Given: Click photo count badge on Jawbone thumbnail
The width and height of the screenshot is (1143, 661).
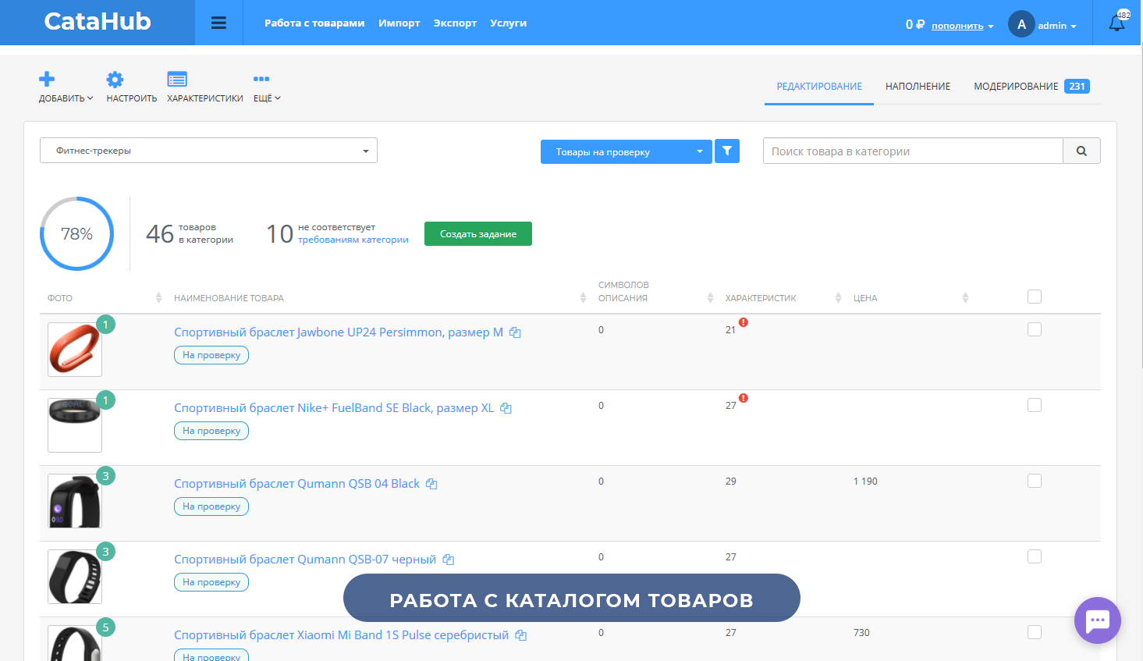Looking at the screenshot, I should pos(105,325).
